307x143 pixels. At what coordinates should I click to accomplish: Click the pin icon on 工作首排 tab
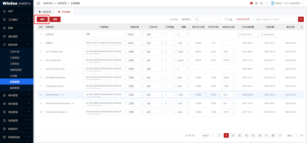[59, 12]
